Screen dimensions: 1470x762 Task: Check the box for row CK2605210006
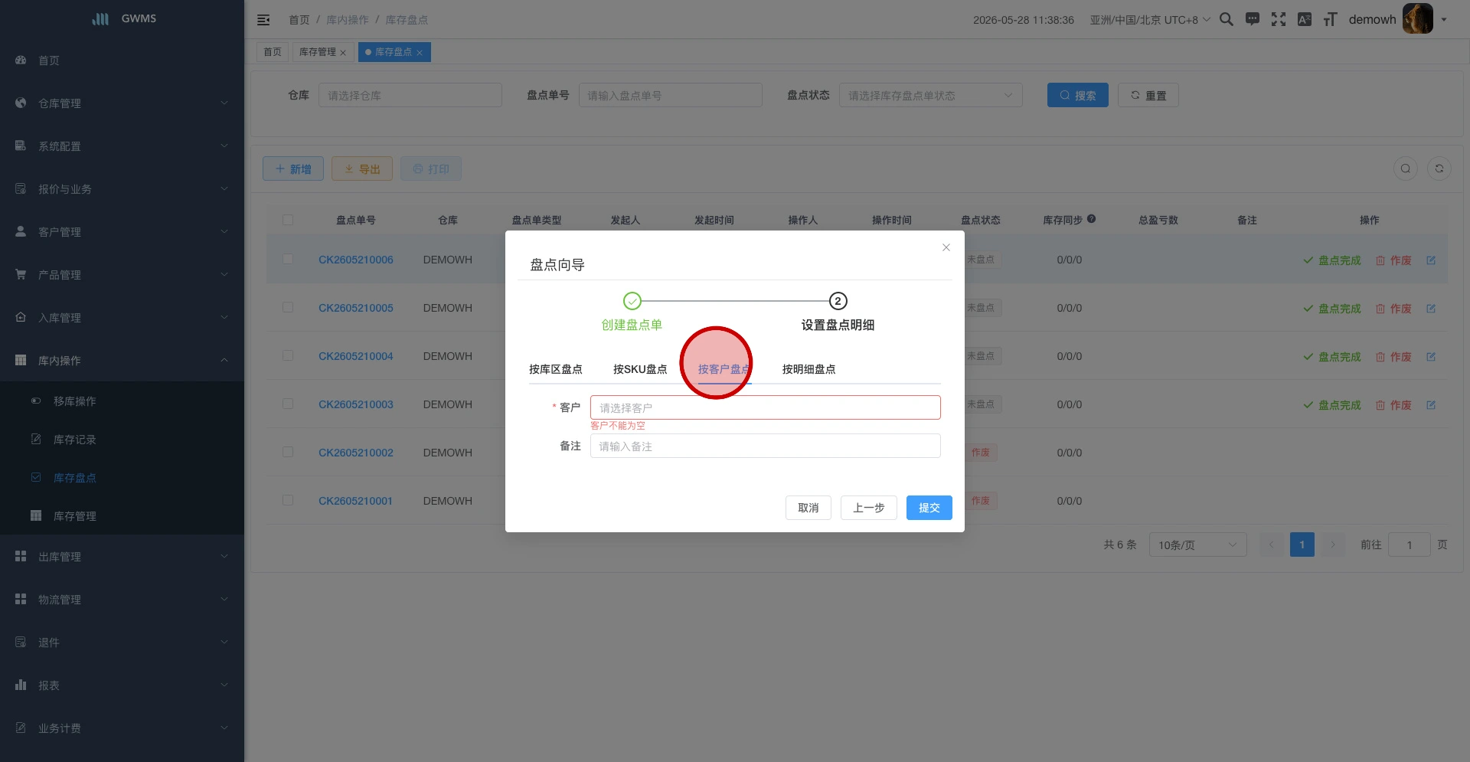[x=288, y=260]
